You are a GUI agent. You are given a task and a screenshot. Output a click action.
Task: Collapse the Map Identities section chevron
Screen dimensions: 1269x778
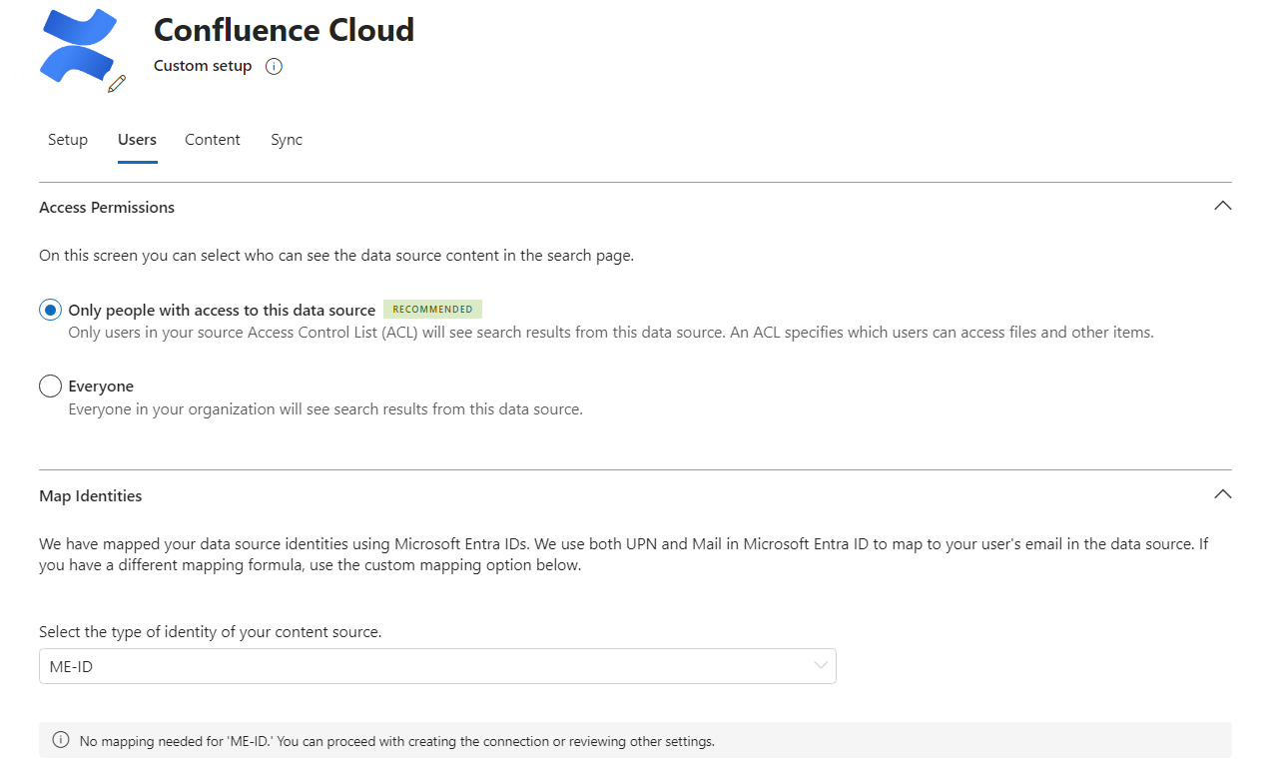1222,494
